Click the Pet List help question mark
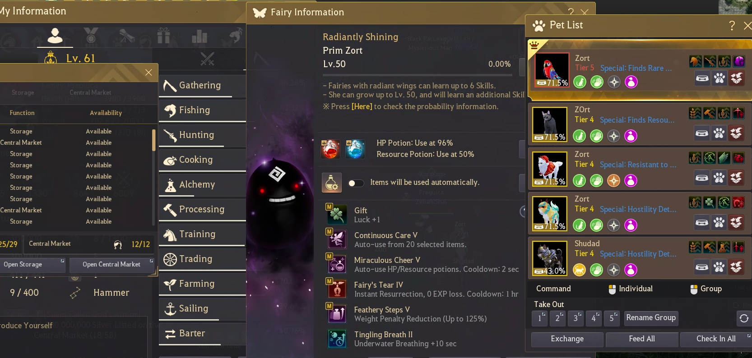Image resolution: width=752 pixels, height=358 pixels. 732,26
